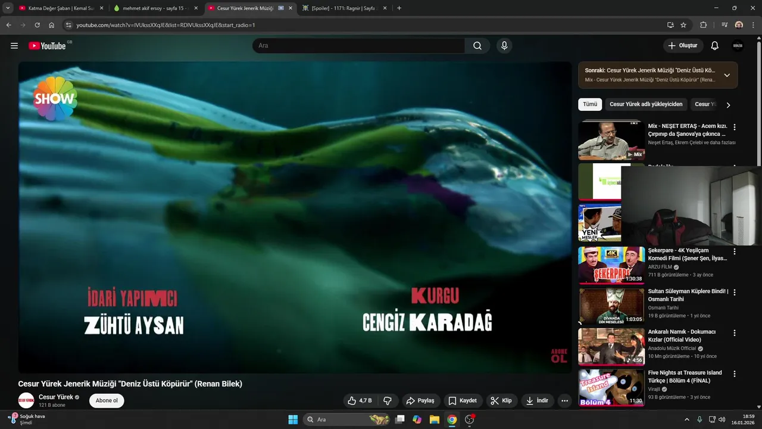Click the video player to pause
762x429 pixels.
click(x=295, y=217)
